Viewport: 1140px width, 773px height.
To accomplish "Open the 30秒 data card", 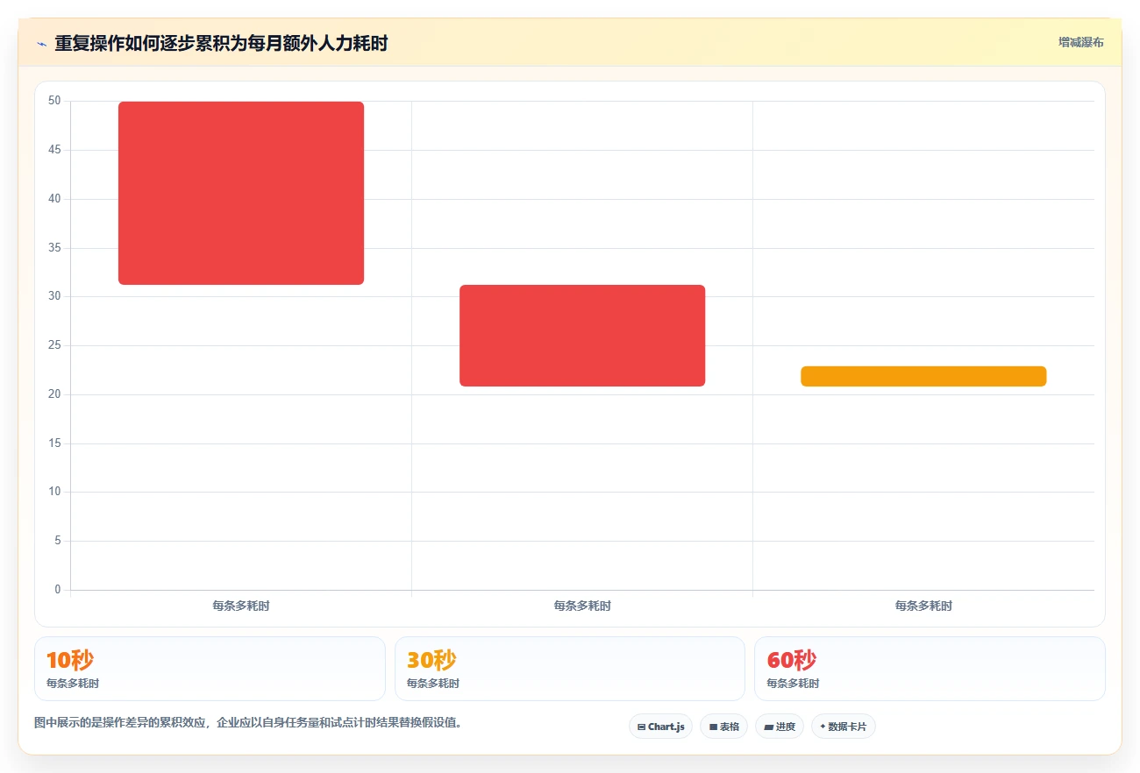I will (570, 669).
